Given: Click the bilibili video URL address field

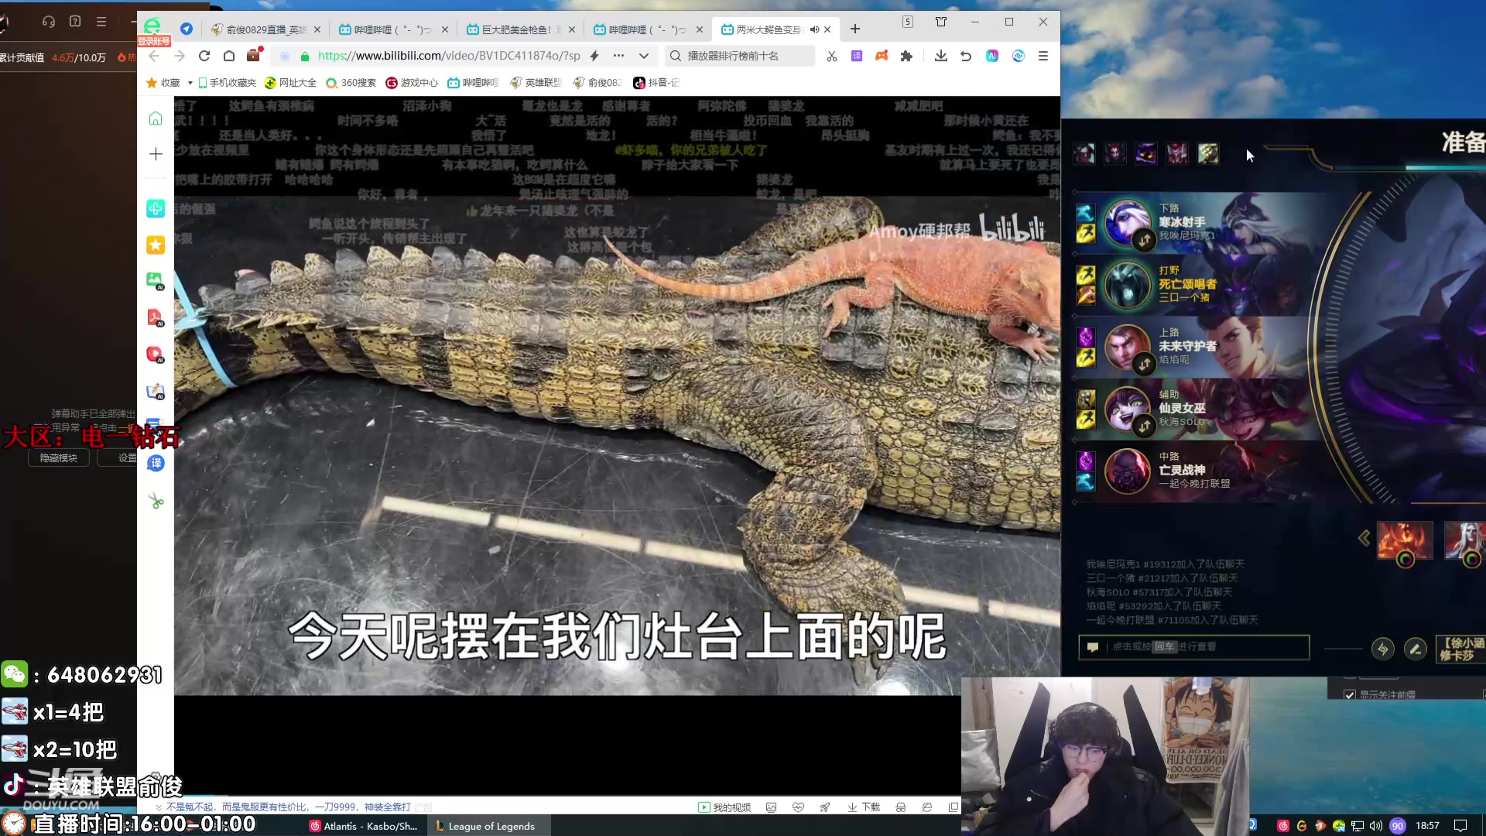Looking at the screenshot, I should [x=449, y=56].
